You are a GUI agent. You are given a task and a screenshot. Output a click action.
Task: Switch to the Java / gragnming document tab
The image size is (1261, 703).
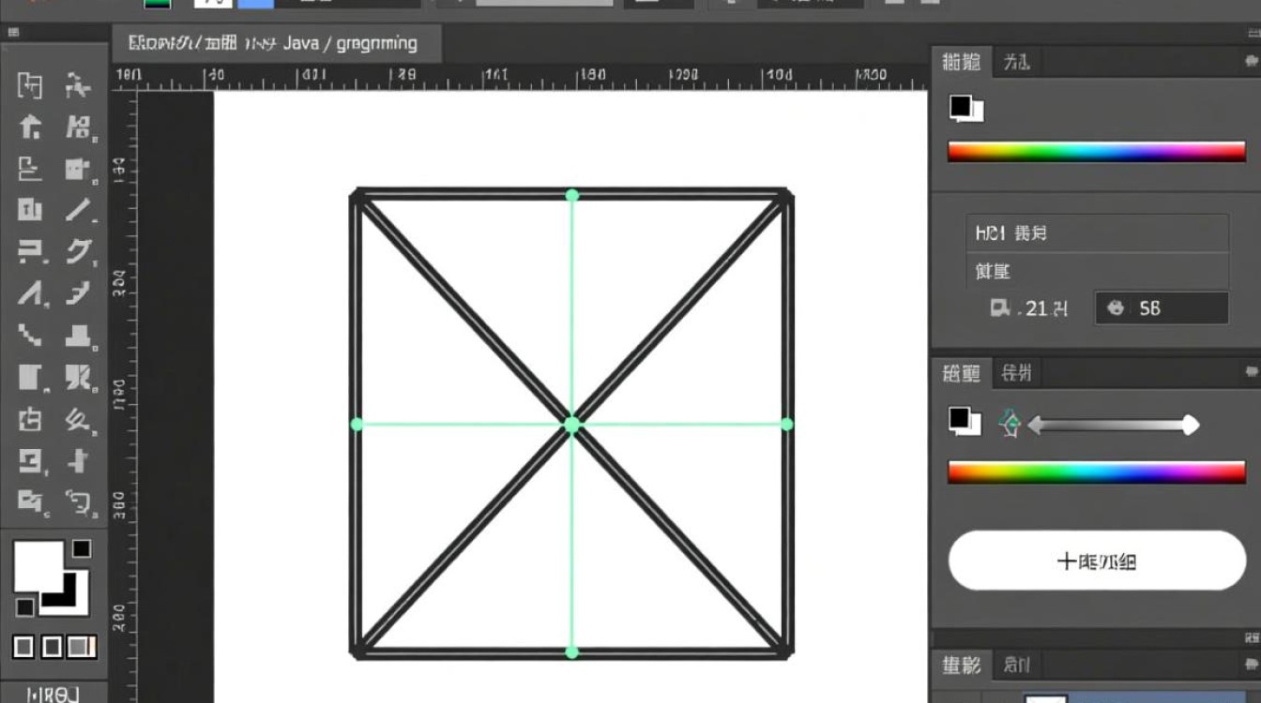click(x=276, y=44)
